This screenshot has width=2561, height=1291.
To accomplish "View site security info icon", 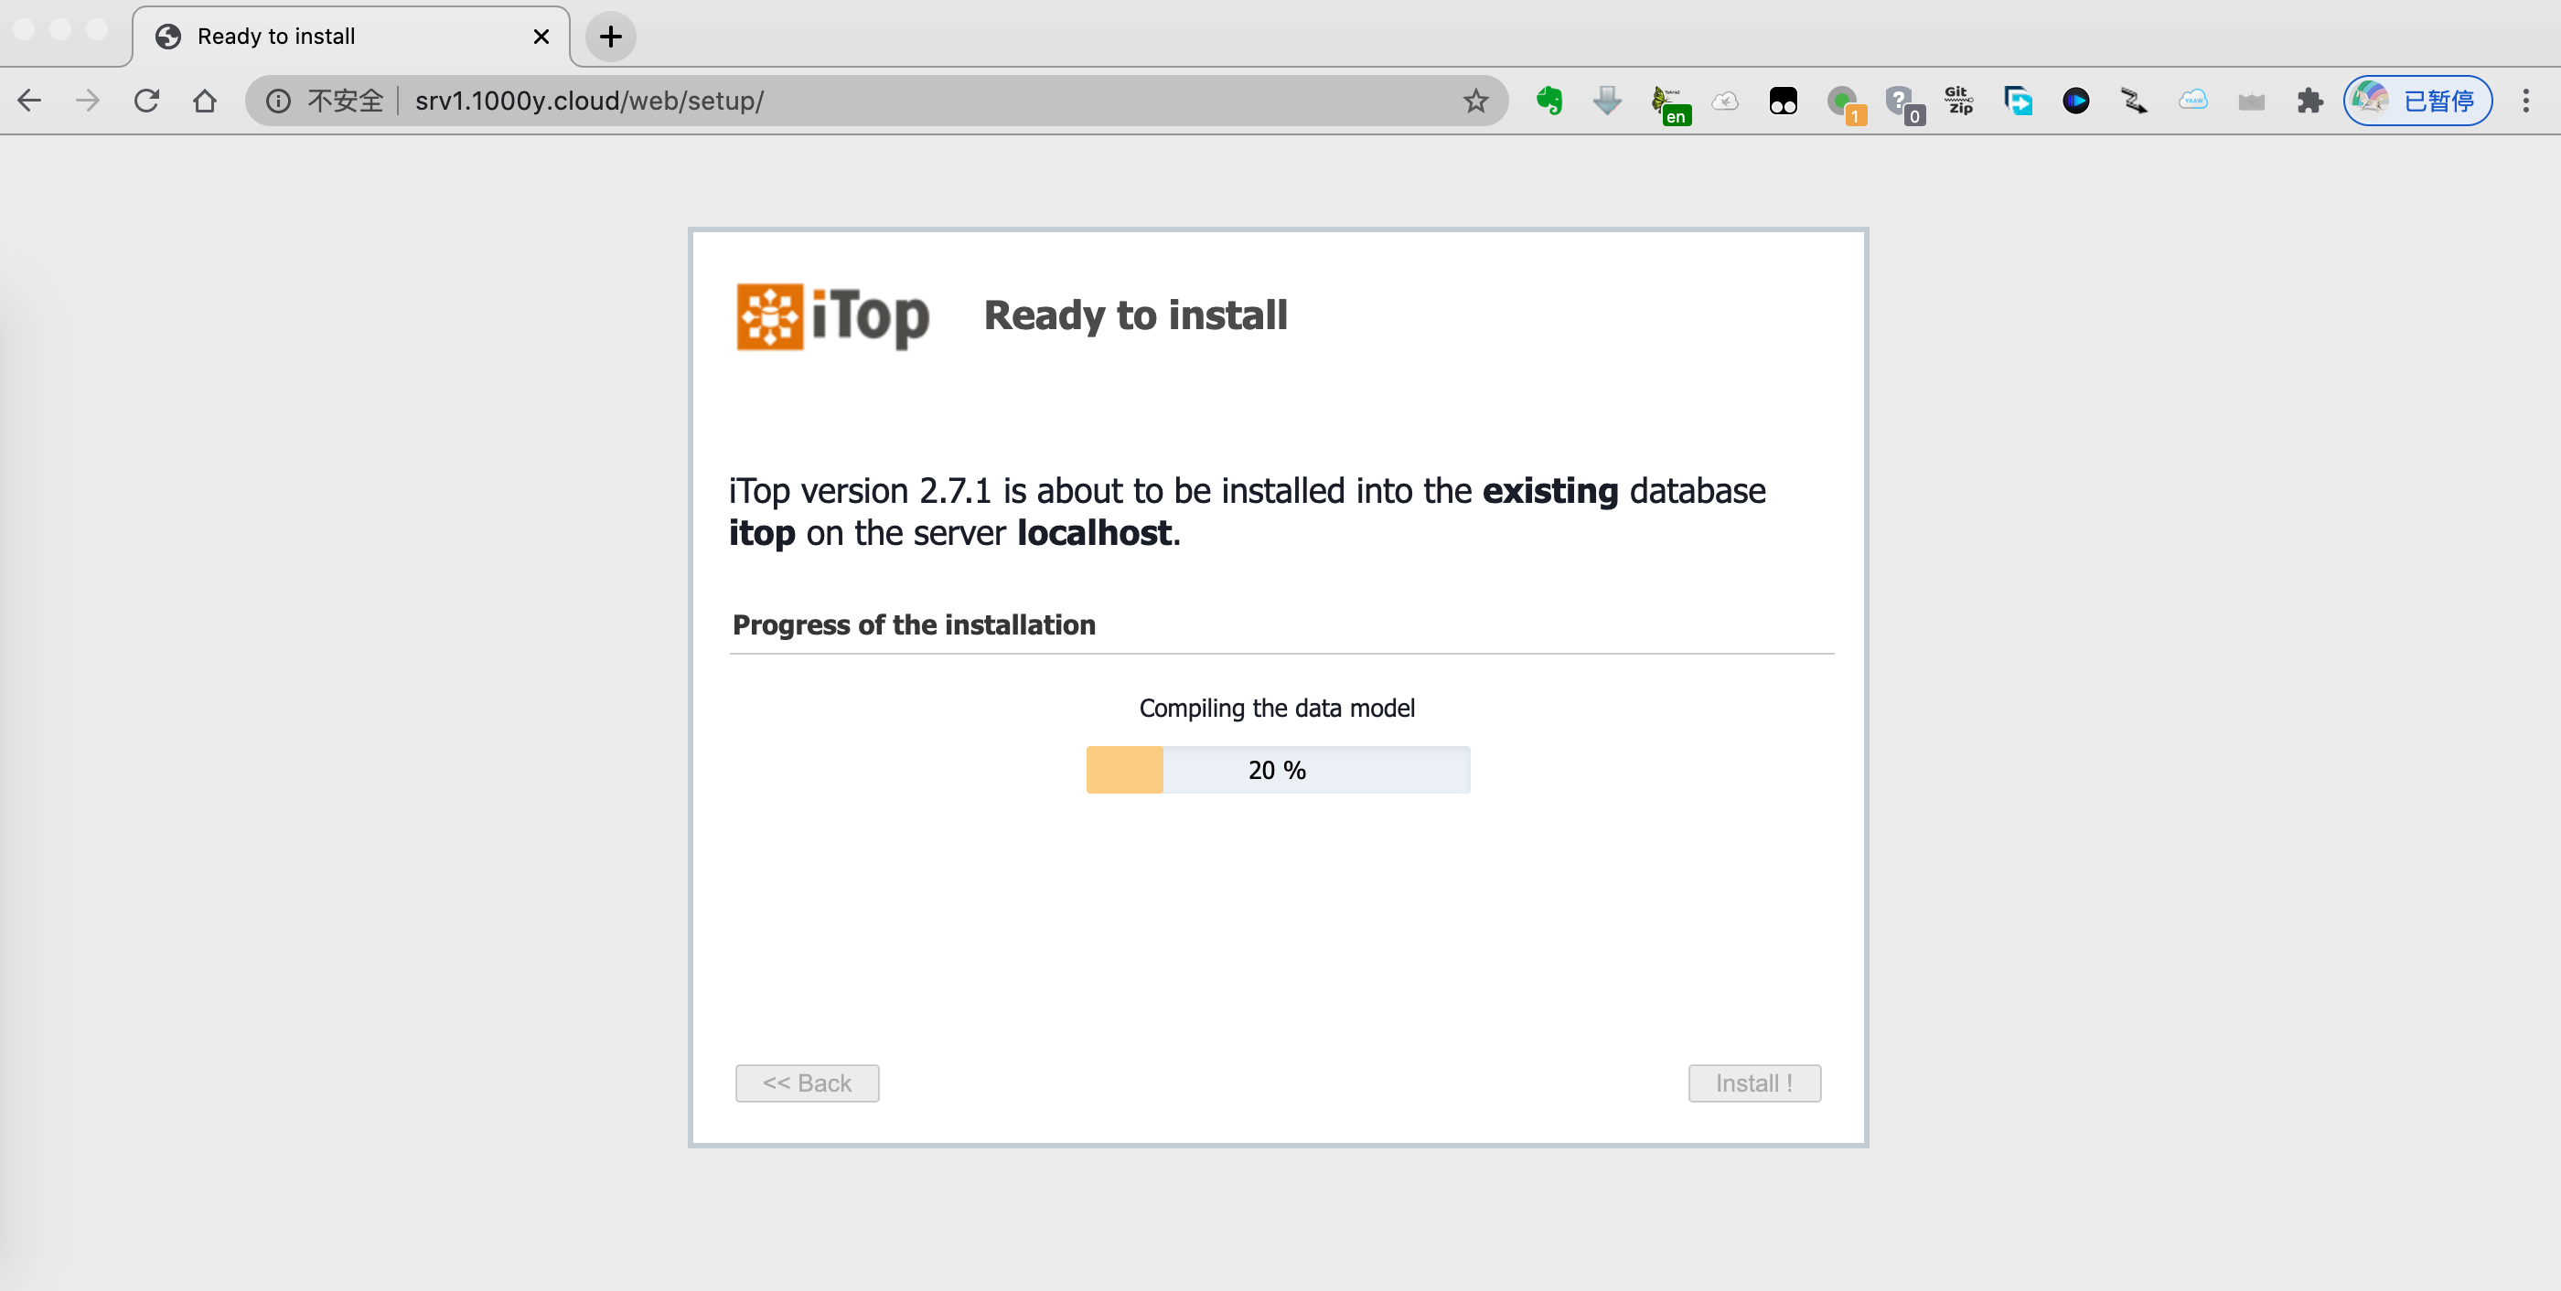I will [x=278, y=101].
